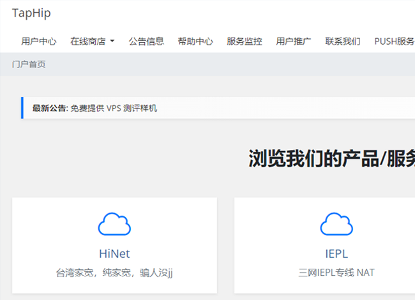The width and height of the screenshot is (415, 300).
Task: Click the 联系我们 nav link
Action: 342,41
